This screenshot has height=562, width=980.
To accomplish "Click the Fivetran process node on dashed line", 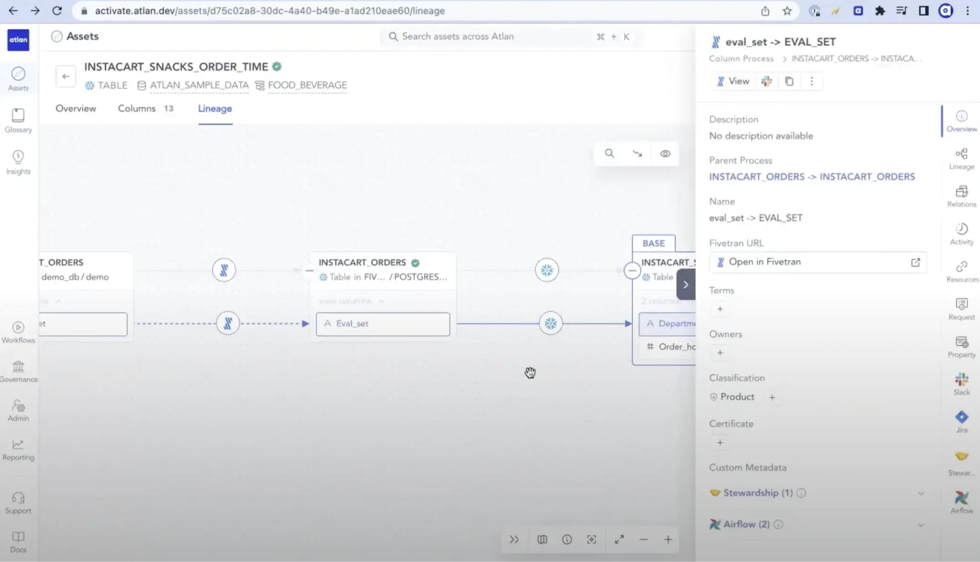I will click(x=228, y=324).
